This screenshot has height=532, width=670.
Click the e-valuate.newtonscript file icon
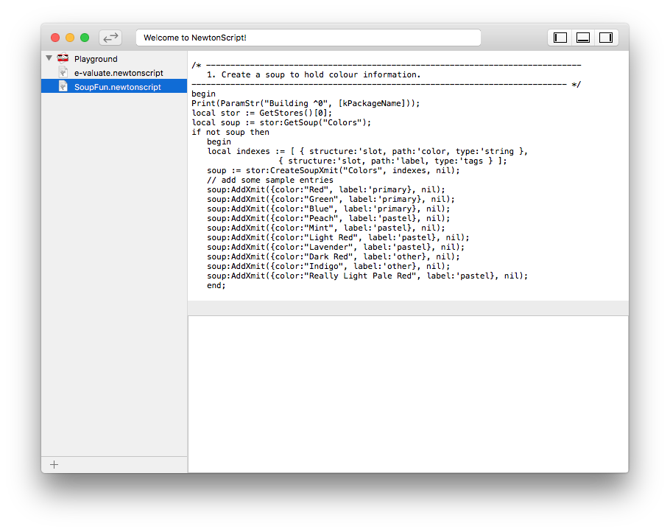click(x=63, y=72)
